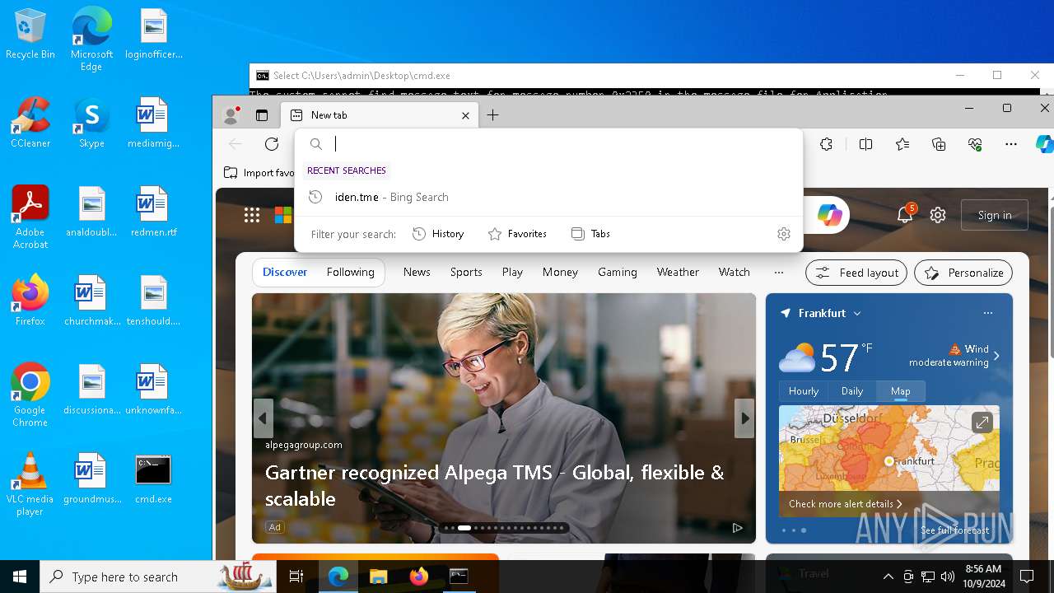The height and width of the screenshot is (593, 1054).
Task: Open File Explorer from taskbar
Action: click(378, 577)
